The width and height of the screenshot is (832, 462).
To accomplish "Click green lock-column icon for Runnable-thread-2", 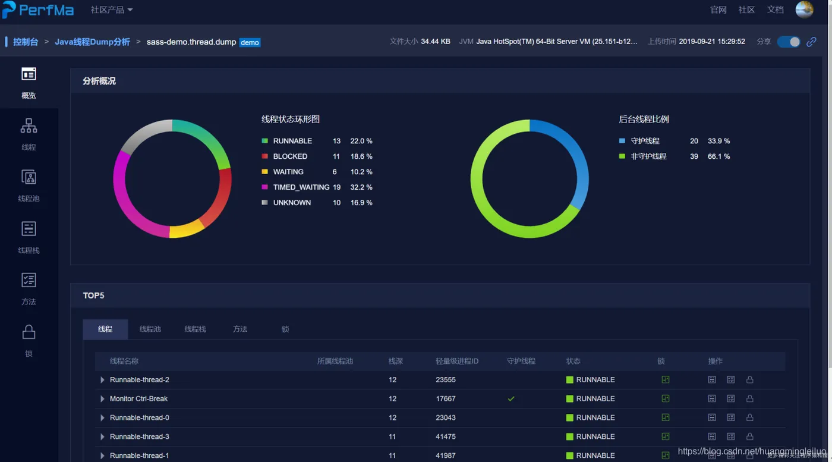I will pyautogui.click(x=666, y=379).
